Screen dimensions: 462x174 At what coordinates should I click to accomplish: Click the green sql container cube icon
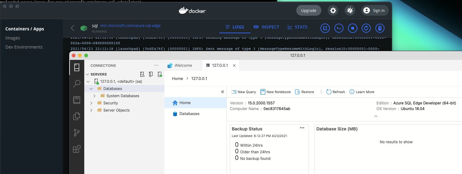[x=84, y=28]
